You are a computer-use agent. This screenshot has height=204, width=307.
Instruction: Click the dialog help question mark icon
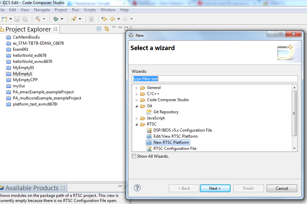[x=137, y=188]
